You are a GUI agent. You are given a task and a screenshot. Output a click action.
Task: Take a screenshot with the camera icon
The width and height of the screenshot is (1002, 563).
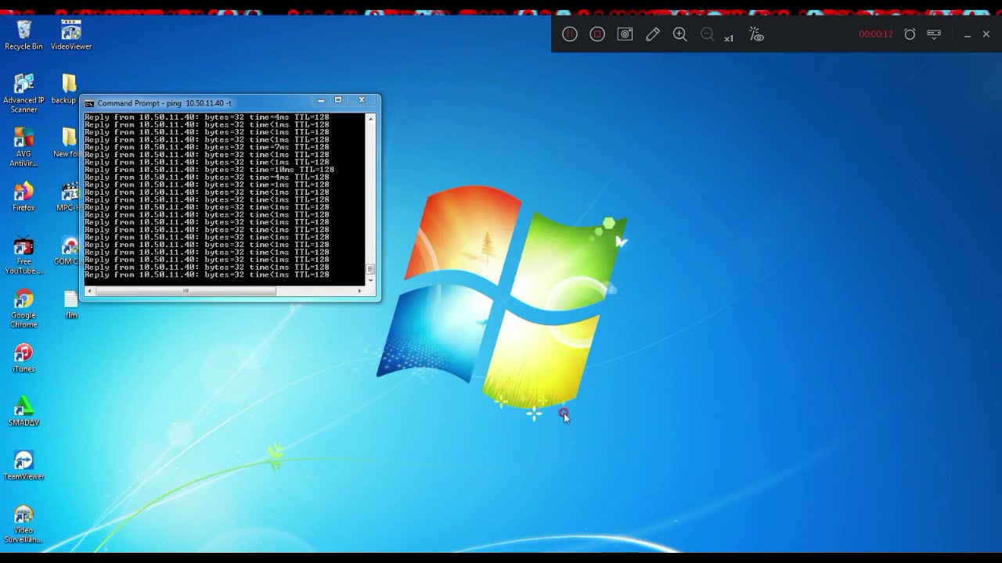tap(625, 34)
